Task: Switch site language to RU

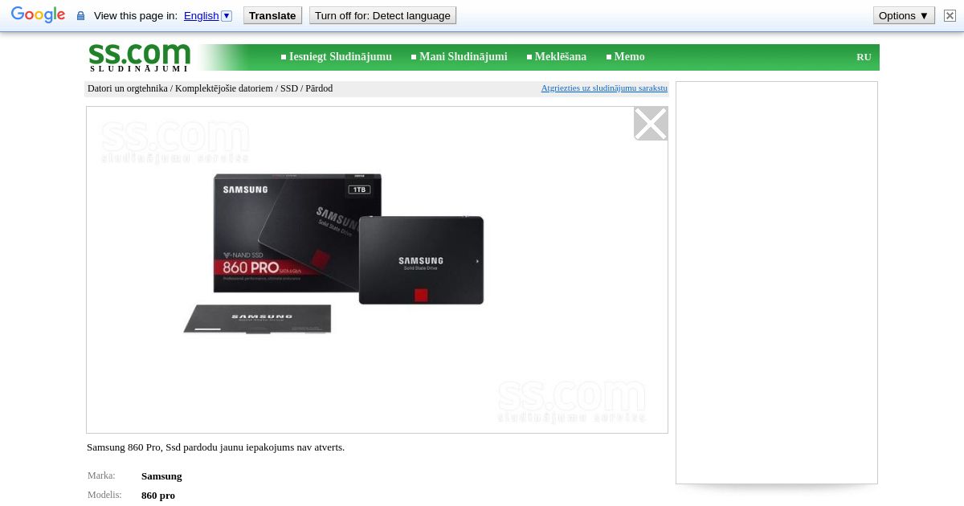Action: pos(864,57)
